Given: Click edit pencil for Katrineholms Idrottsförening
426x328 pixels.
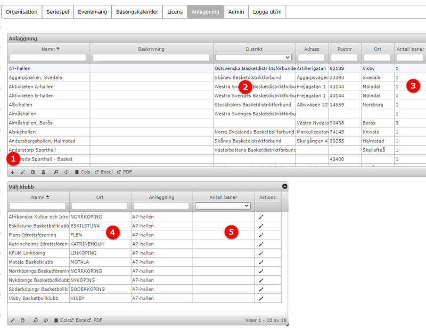Looking at the screenshot, I should tap(261, 244).
